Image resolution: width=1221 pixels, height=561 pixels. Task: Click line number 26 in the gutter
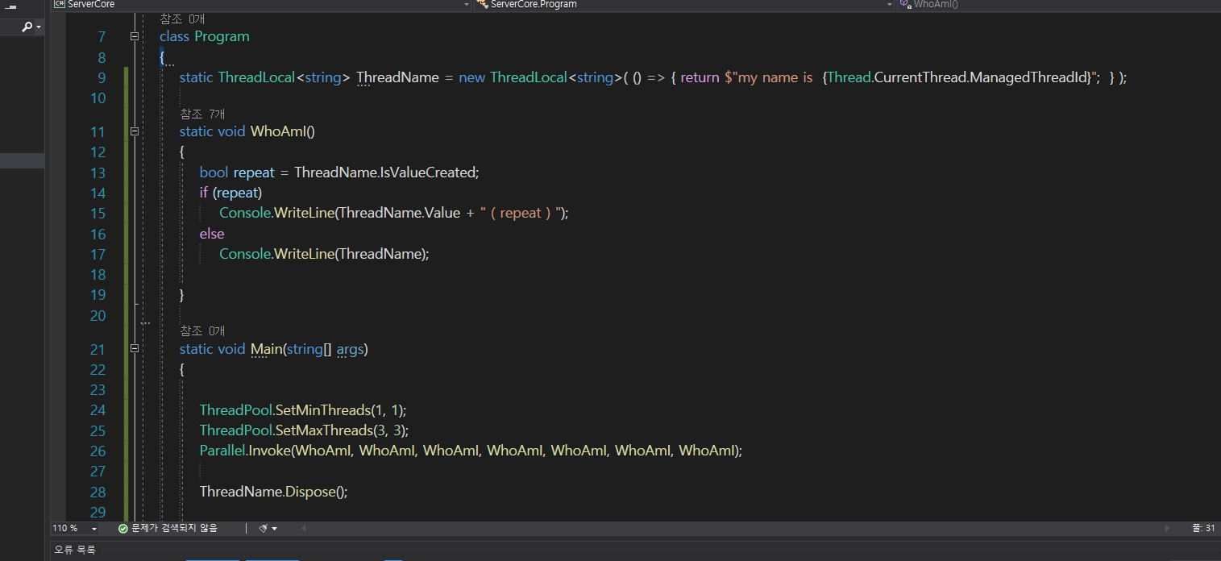(x=98, y=451)
